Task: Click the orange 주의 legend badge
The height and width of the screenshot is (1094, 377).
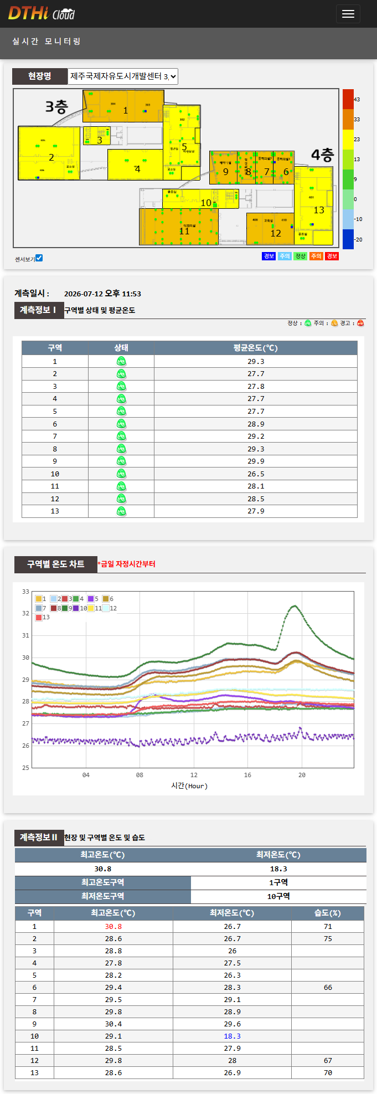Action: (x=316, y=256)
